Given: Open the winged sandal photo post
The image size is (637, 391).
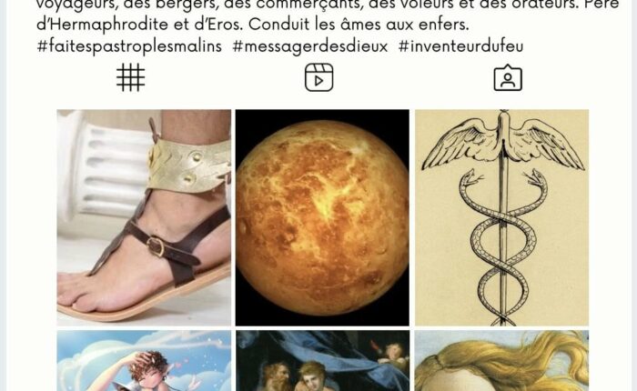Looking at the screenshot, I should pos(144,217).
